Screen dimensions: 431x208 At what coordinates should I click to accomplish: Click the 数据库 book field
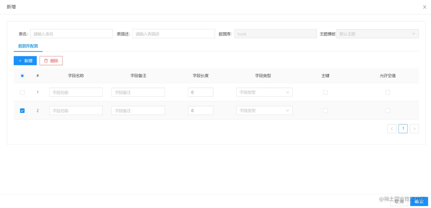(x=275, y=34)
